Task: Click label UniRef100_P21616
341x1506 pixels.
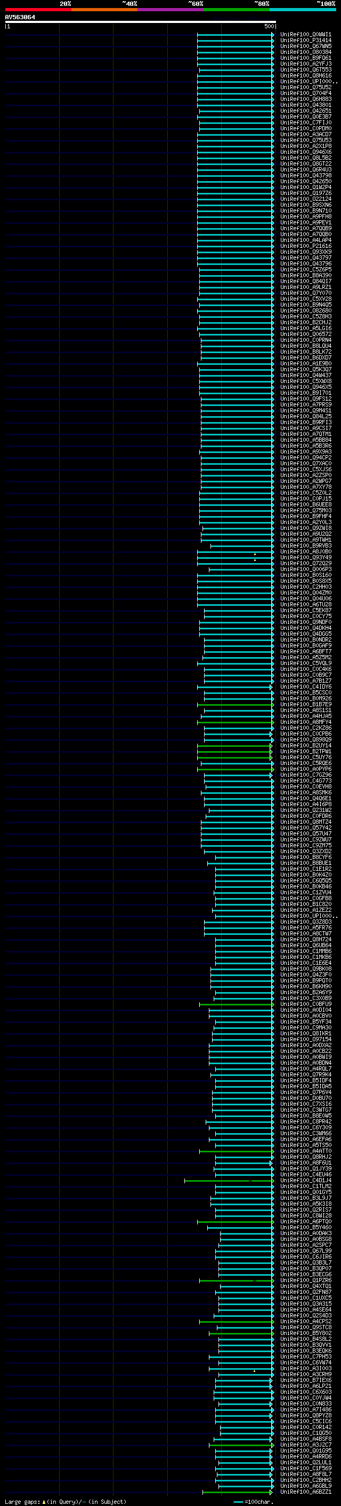Action: tap(305, 246)
